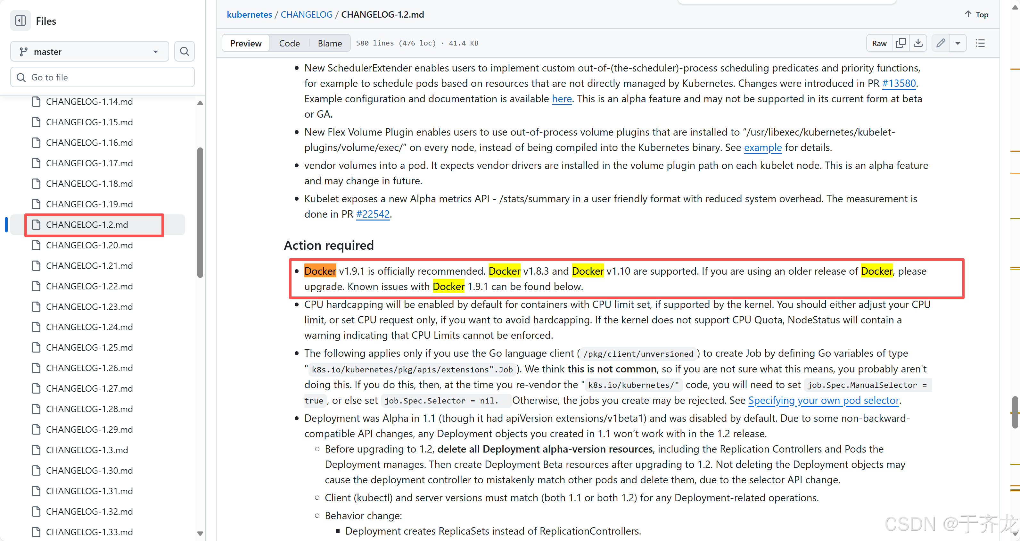Viewport: 1020px width, 541px height.
Task: Collapse the file tree sidebar icon
Action: (21, 21)
